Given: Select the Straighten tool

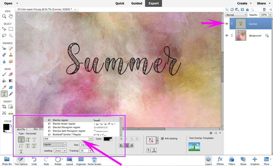Looking at the screenshot, I should coord(11,113).
